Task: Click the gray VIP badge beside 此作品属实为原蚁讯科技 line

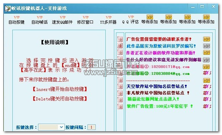Action: tap(207, 46)
